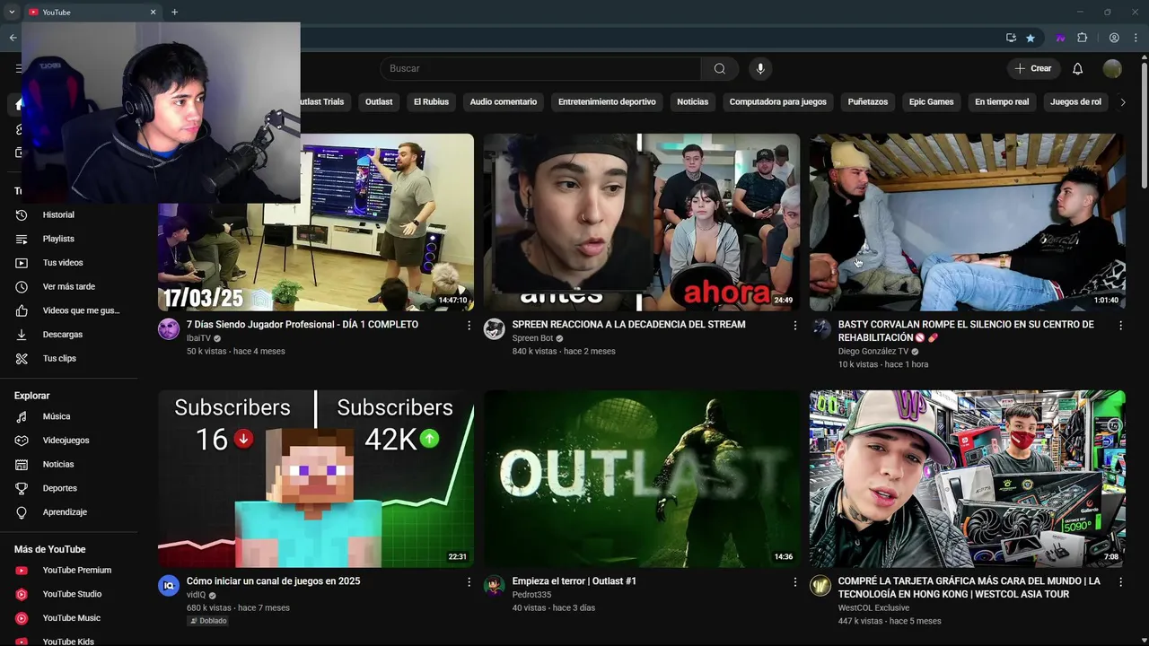Click the vidIQ channel avatar
Viewport: 1149px width, 646px height.
tap(169, 586)
